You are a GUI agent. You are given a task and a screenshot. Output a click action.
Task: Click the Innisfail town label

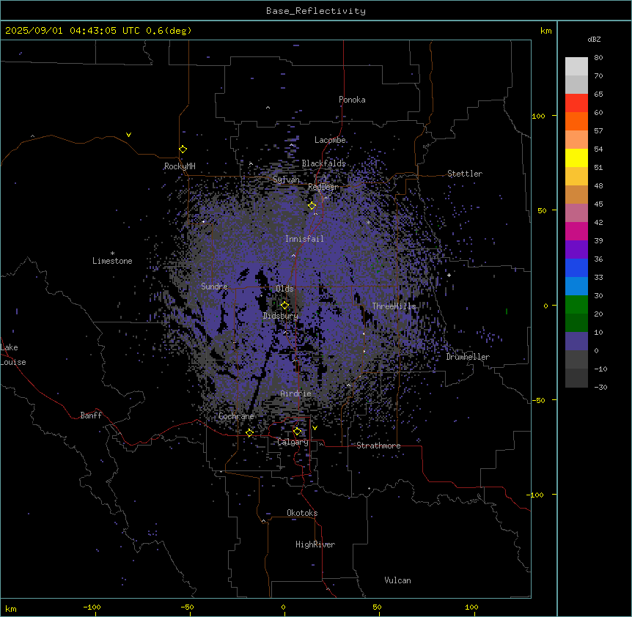click(x=304, y=239)
